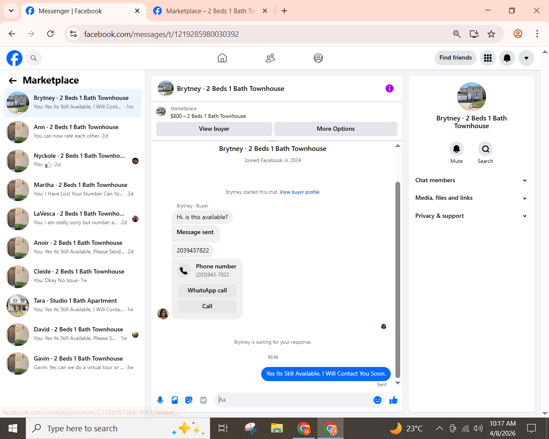This screenshot has height=439, width=549.
Task: Open the taskbar notifications center icon
Action: click(531, 428)
